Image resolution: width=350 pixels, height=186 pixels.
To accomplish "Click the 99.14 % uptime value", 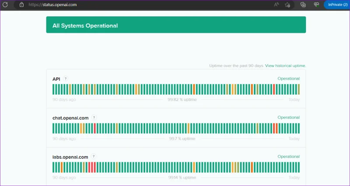I will point(182,178).
